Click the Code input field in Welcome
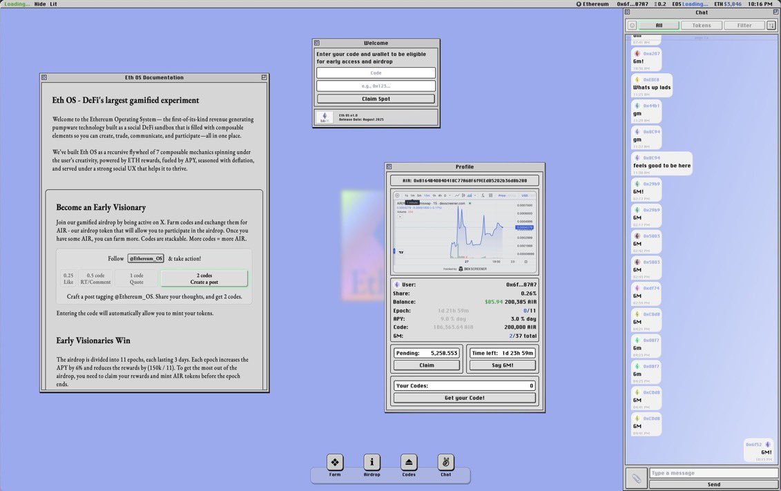Image resolution: width=781 pixels, height=491 pixels. point(376,73)
